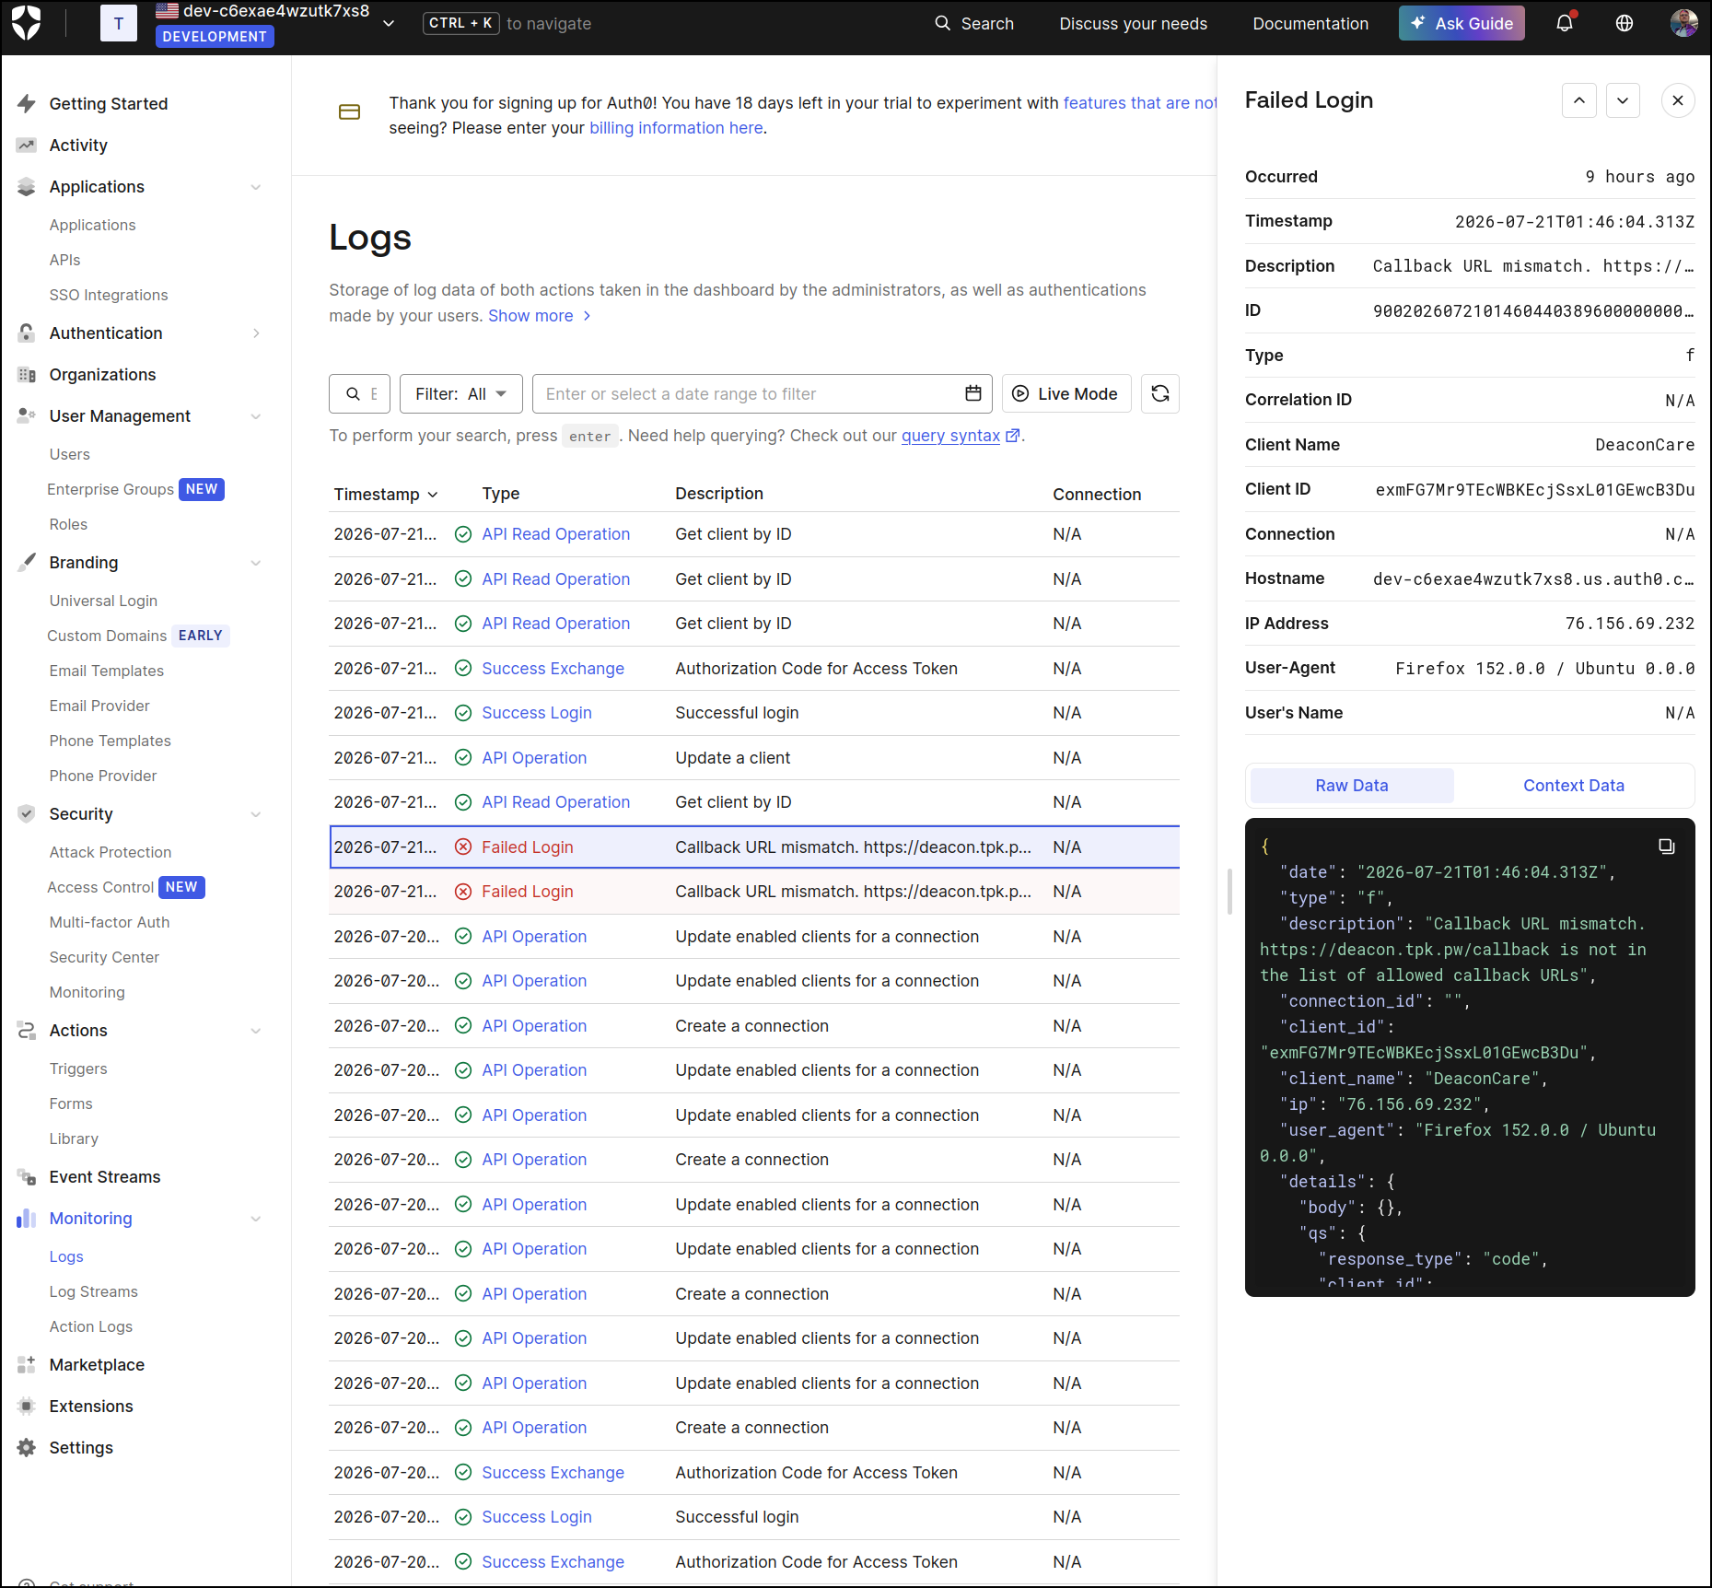The image size is (1712, 1588).
Task: Switch to the Raw Data tab
Action: [x=1352, y=786]
